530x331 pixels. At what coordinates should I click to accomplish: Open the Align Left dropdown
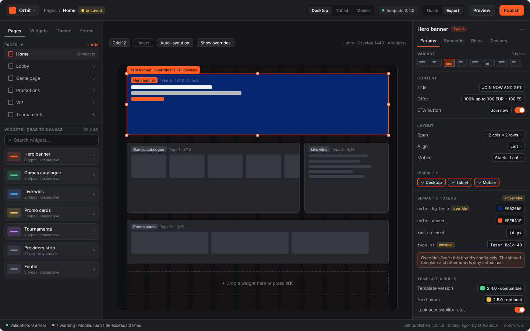point(516,146)
